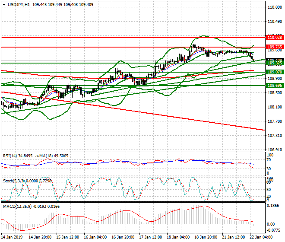Click the 21 Jan 12:00 time label
This screenshot has width=285, height=242.
point(233,237)
